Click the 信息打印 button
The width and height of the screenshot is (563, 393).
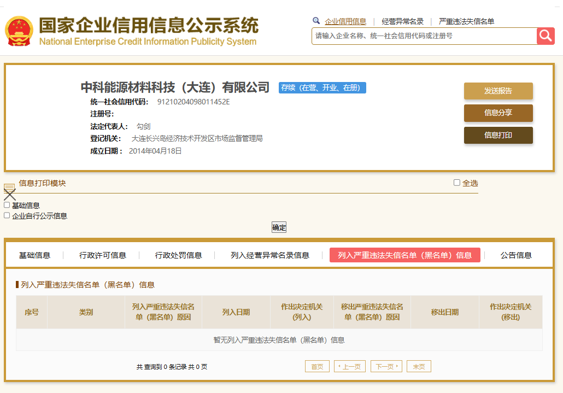(498, 135)
